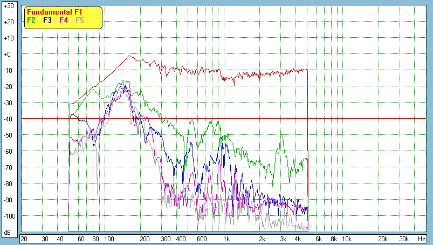Screen dimensions: 433x245
Task: Click the -40 label on the dB axis
Action: click(8, 119)
